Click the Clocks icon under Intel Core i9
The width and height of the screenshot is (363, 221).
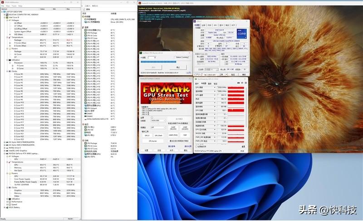[9, 71]
